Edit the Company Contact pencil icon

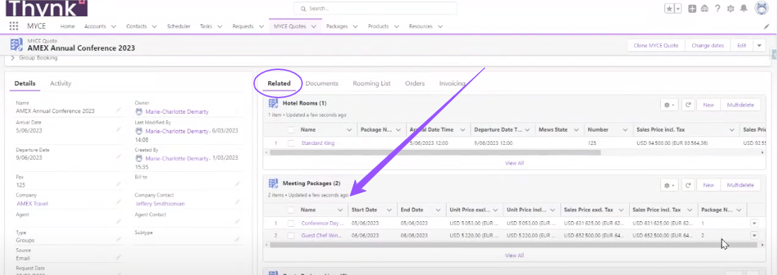(x=237, y=202)
